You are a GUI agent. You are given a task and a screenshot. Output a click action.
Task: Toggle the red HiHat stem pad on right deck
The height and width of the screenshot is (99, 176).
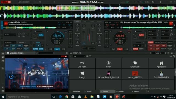157,49
